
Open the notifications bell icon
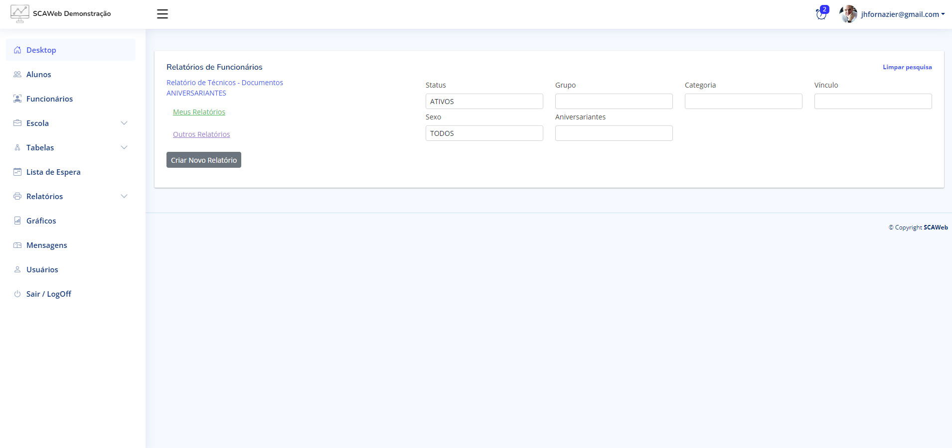click(x=821, y=14)
